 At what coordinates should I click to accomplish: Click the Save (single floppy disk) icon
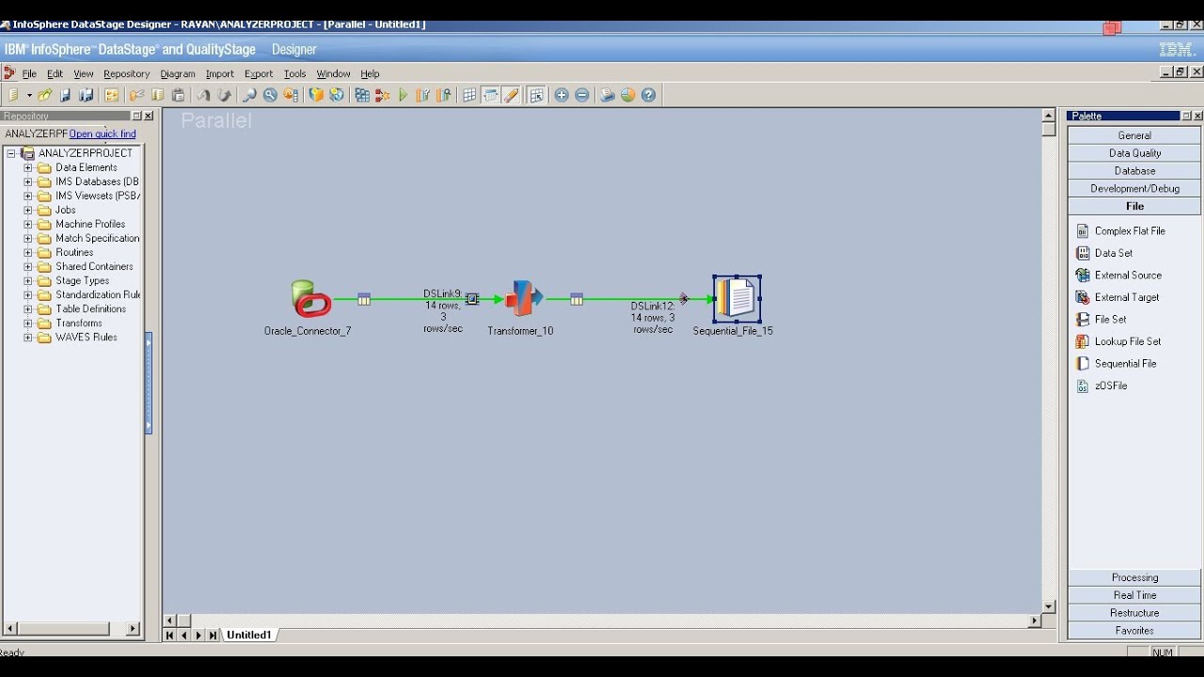point(66,95)
